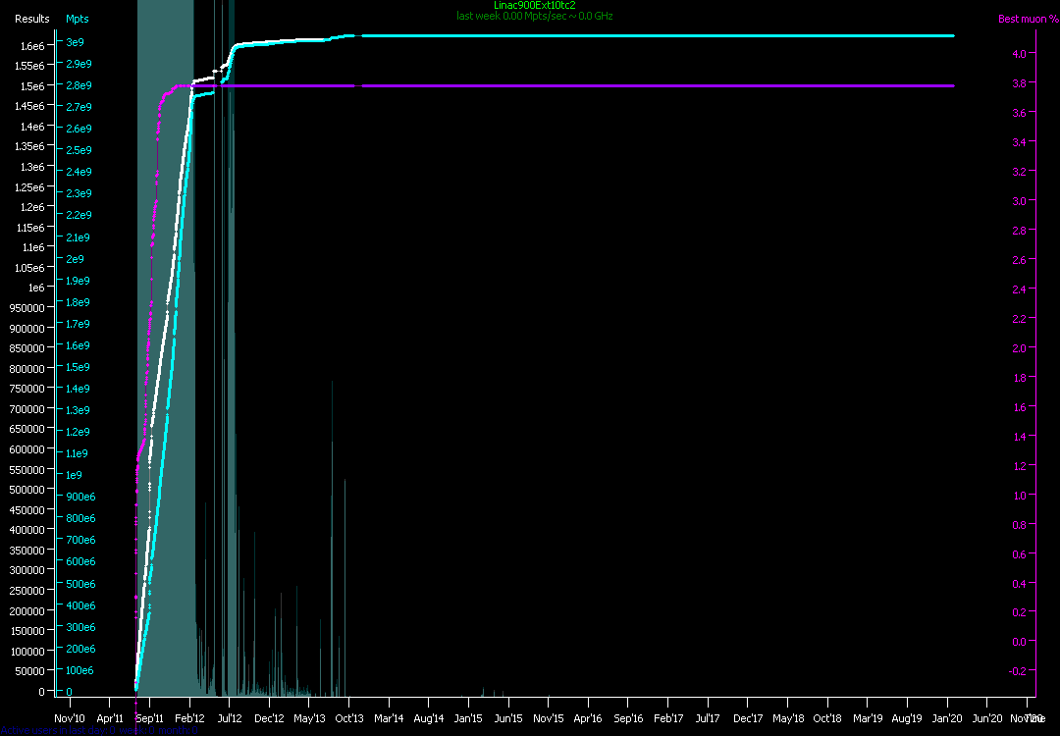
Task: Select the Oct'13 tick label
Action: 349,718
